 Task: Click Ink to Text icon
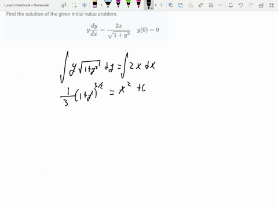coord(191,5)
